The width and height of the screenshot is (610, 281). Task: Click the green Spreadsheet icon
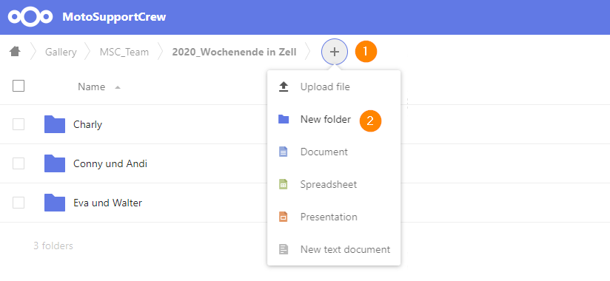(284, 184)
